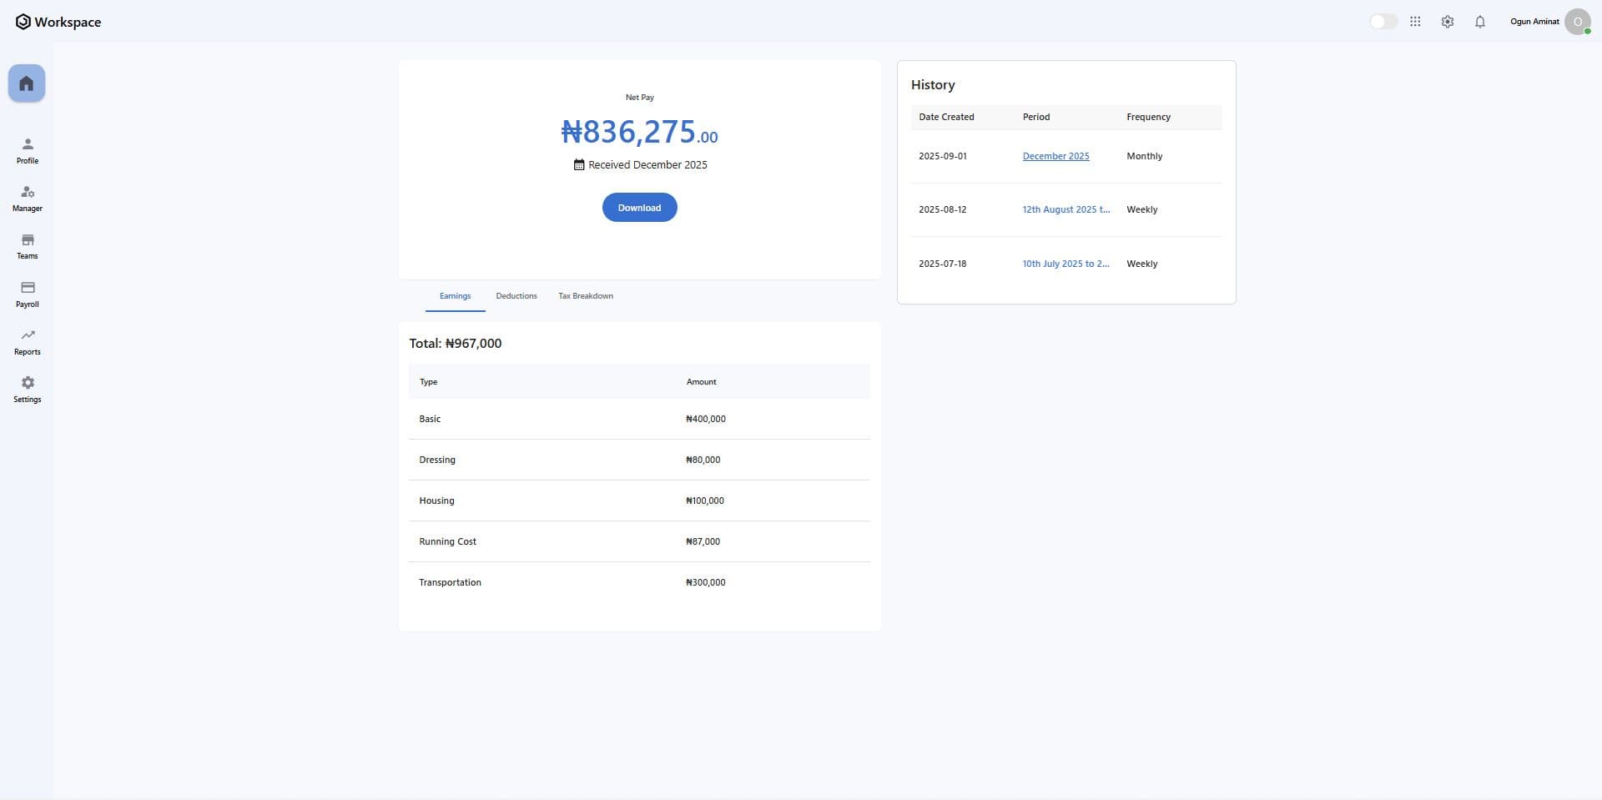The image size is (1602, 800).
Task: Click the Date Created column header
Action: (x=946, y=117)
